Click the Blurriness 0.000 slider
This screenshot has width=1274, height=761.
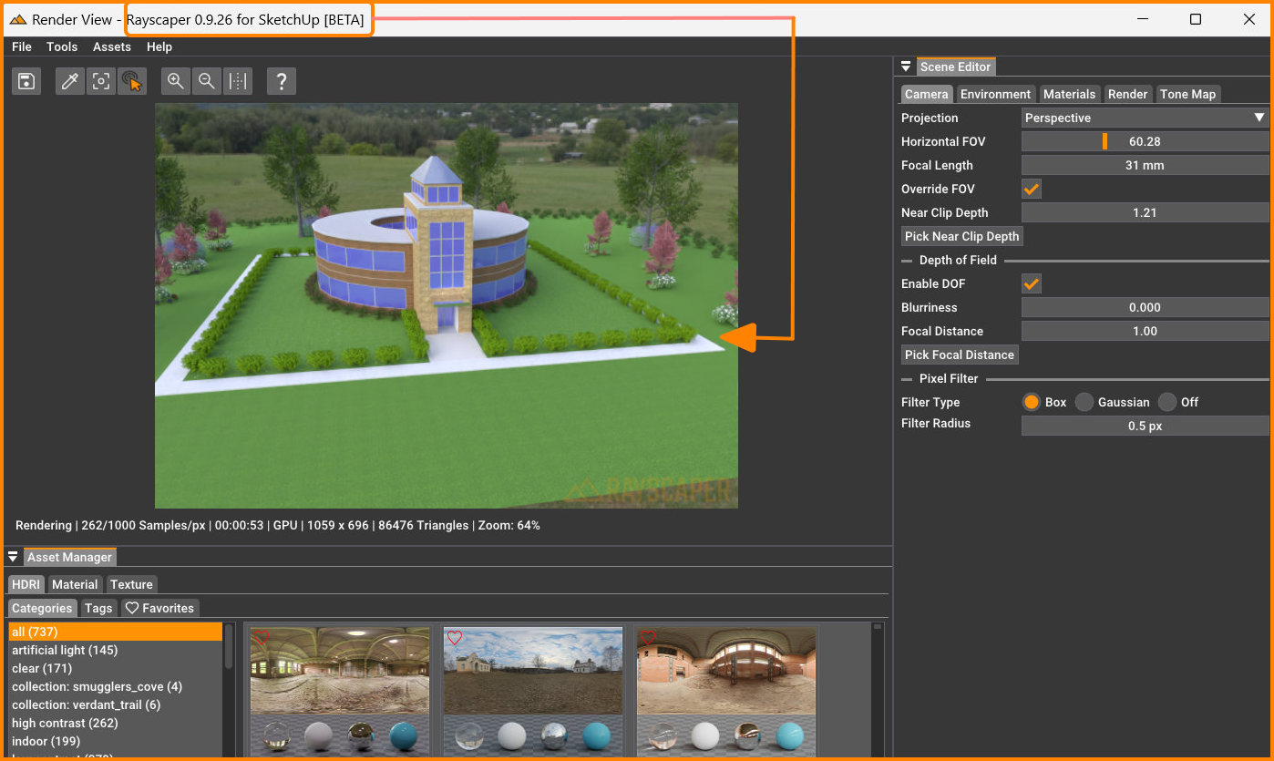point(1145,307)
